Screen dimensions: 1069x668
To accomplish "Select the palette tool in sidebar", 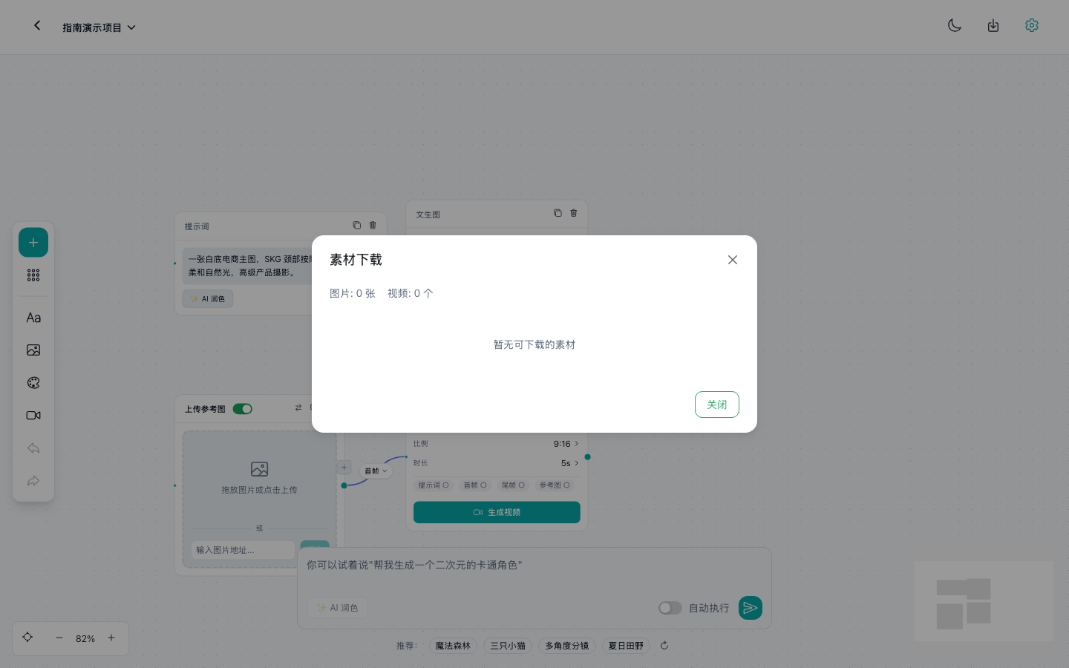I will (x=33, y=383).
